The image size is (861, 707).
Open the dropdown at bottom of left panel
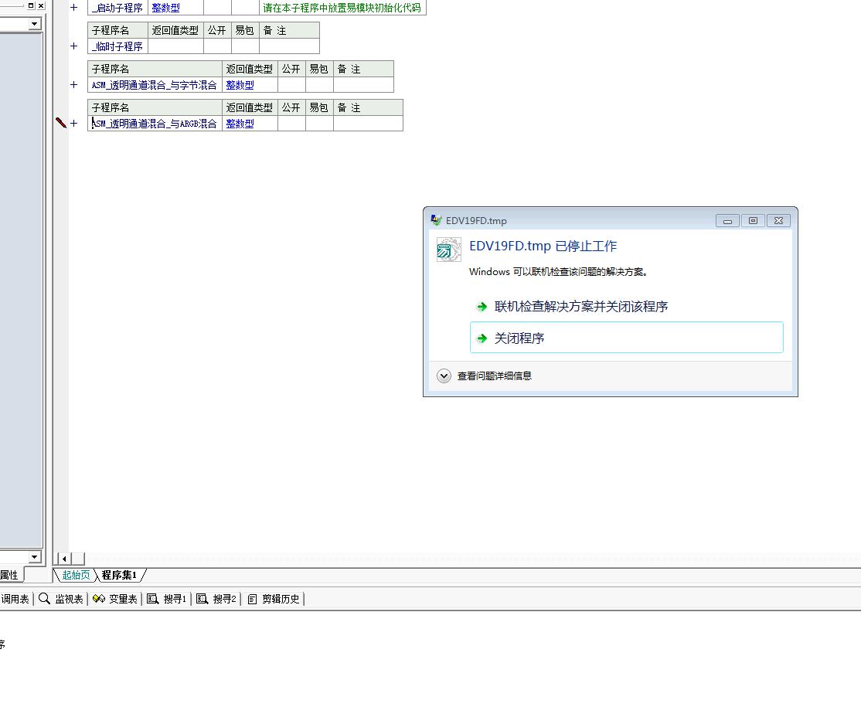tap(35, 556)
